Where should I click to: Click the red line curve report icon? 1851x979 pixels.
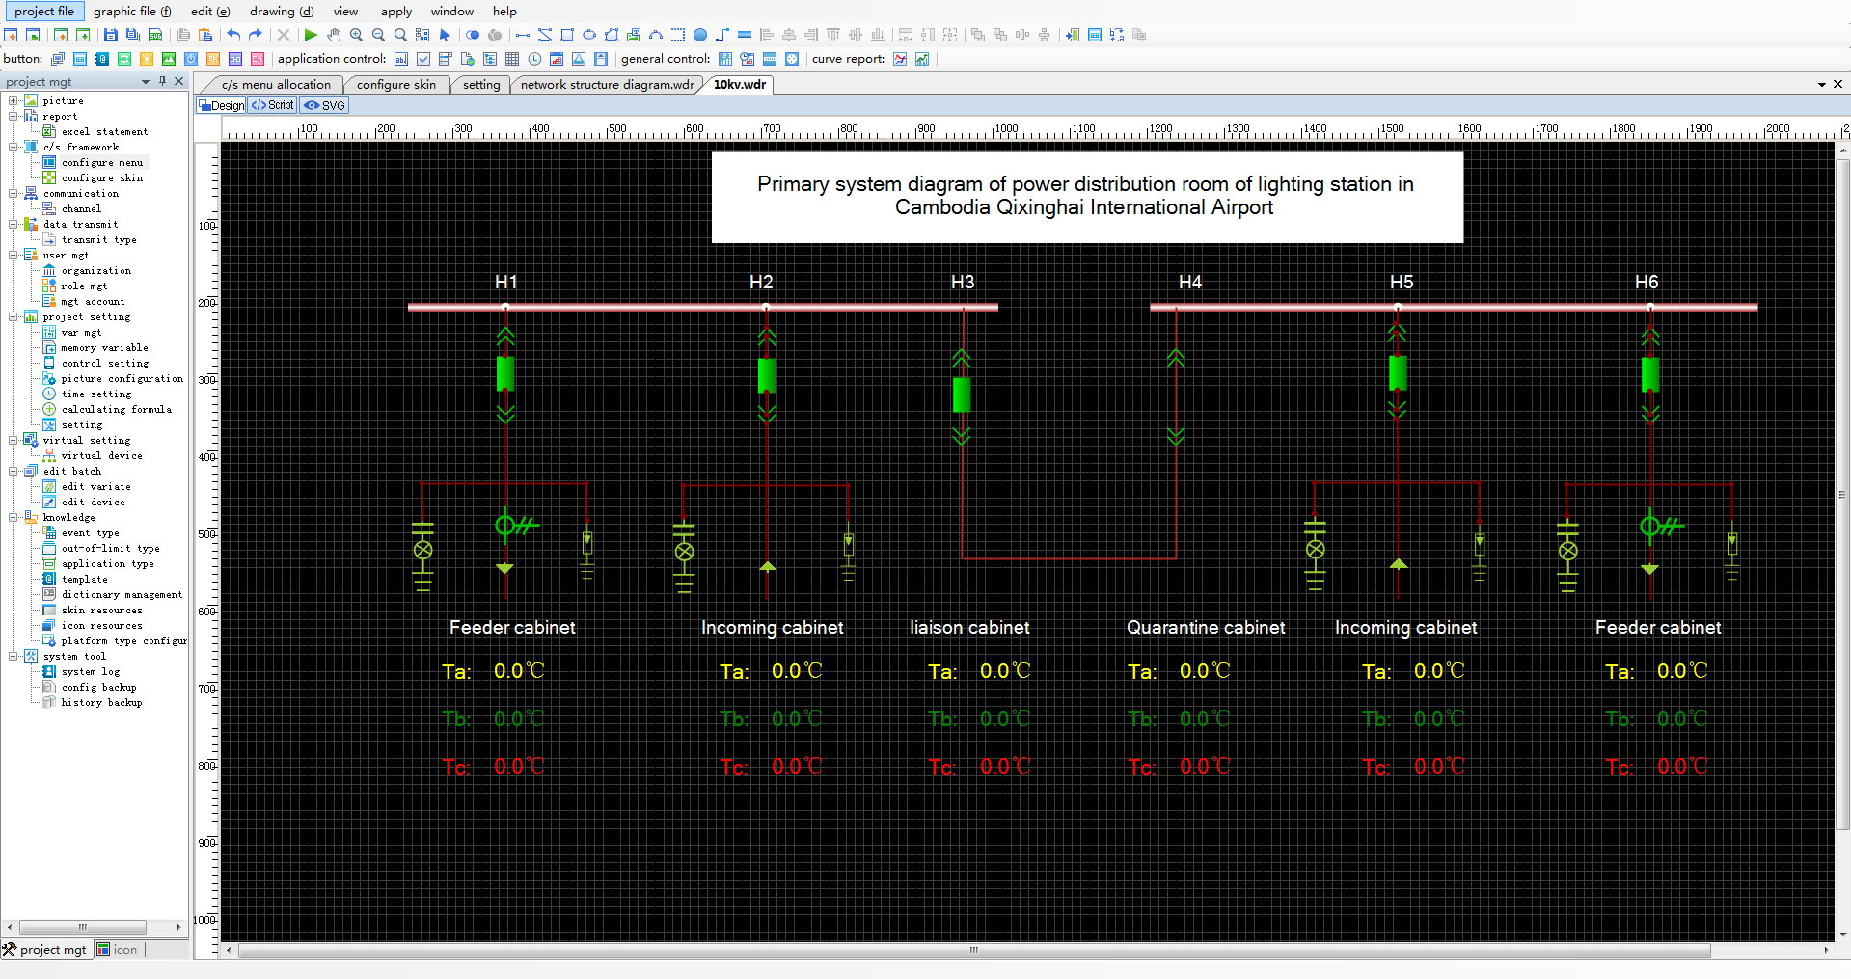click(900, 59)
